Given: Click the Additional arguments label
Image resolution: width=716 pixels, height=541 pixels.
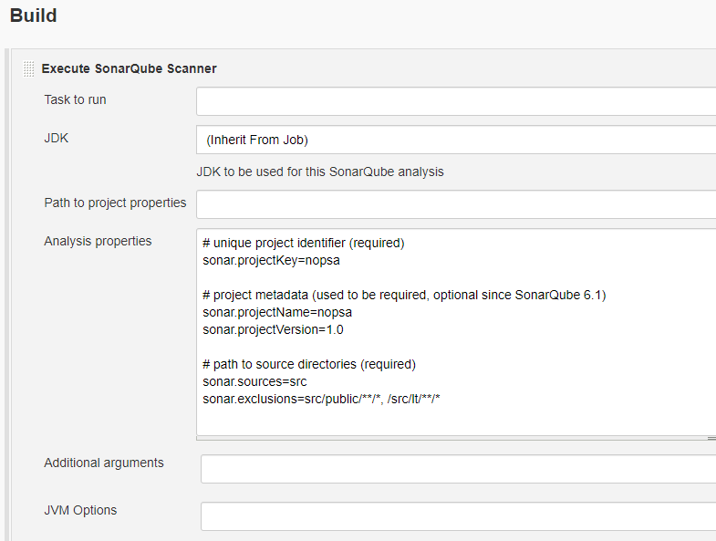Looking at the screenshot, I should (104, 463).
